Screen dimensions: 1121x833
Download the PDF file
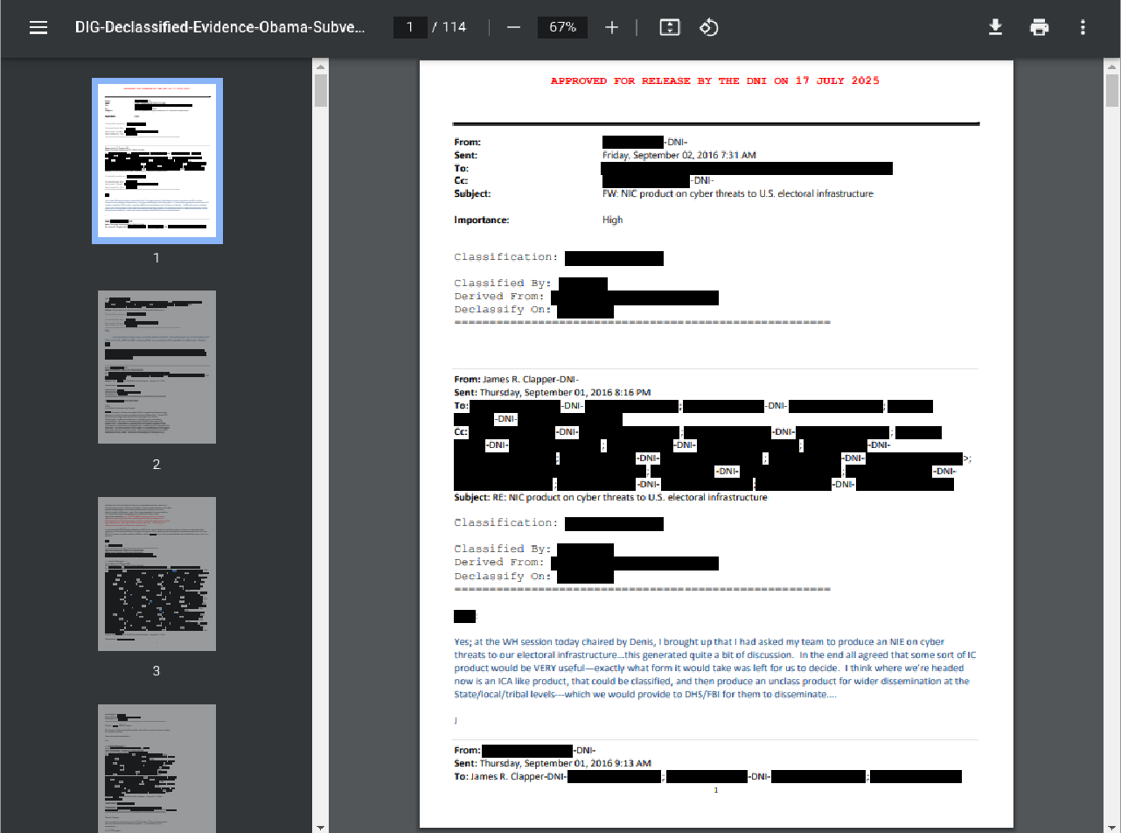click(995, 27)
